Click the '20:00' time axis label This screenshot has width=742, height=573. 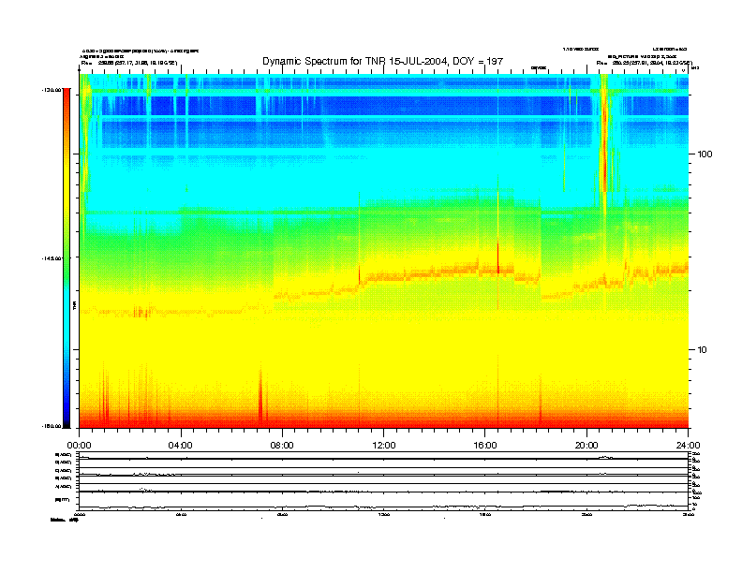pos(586,446)
